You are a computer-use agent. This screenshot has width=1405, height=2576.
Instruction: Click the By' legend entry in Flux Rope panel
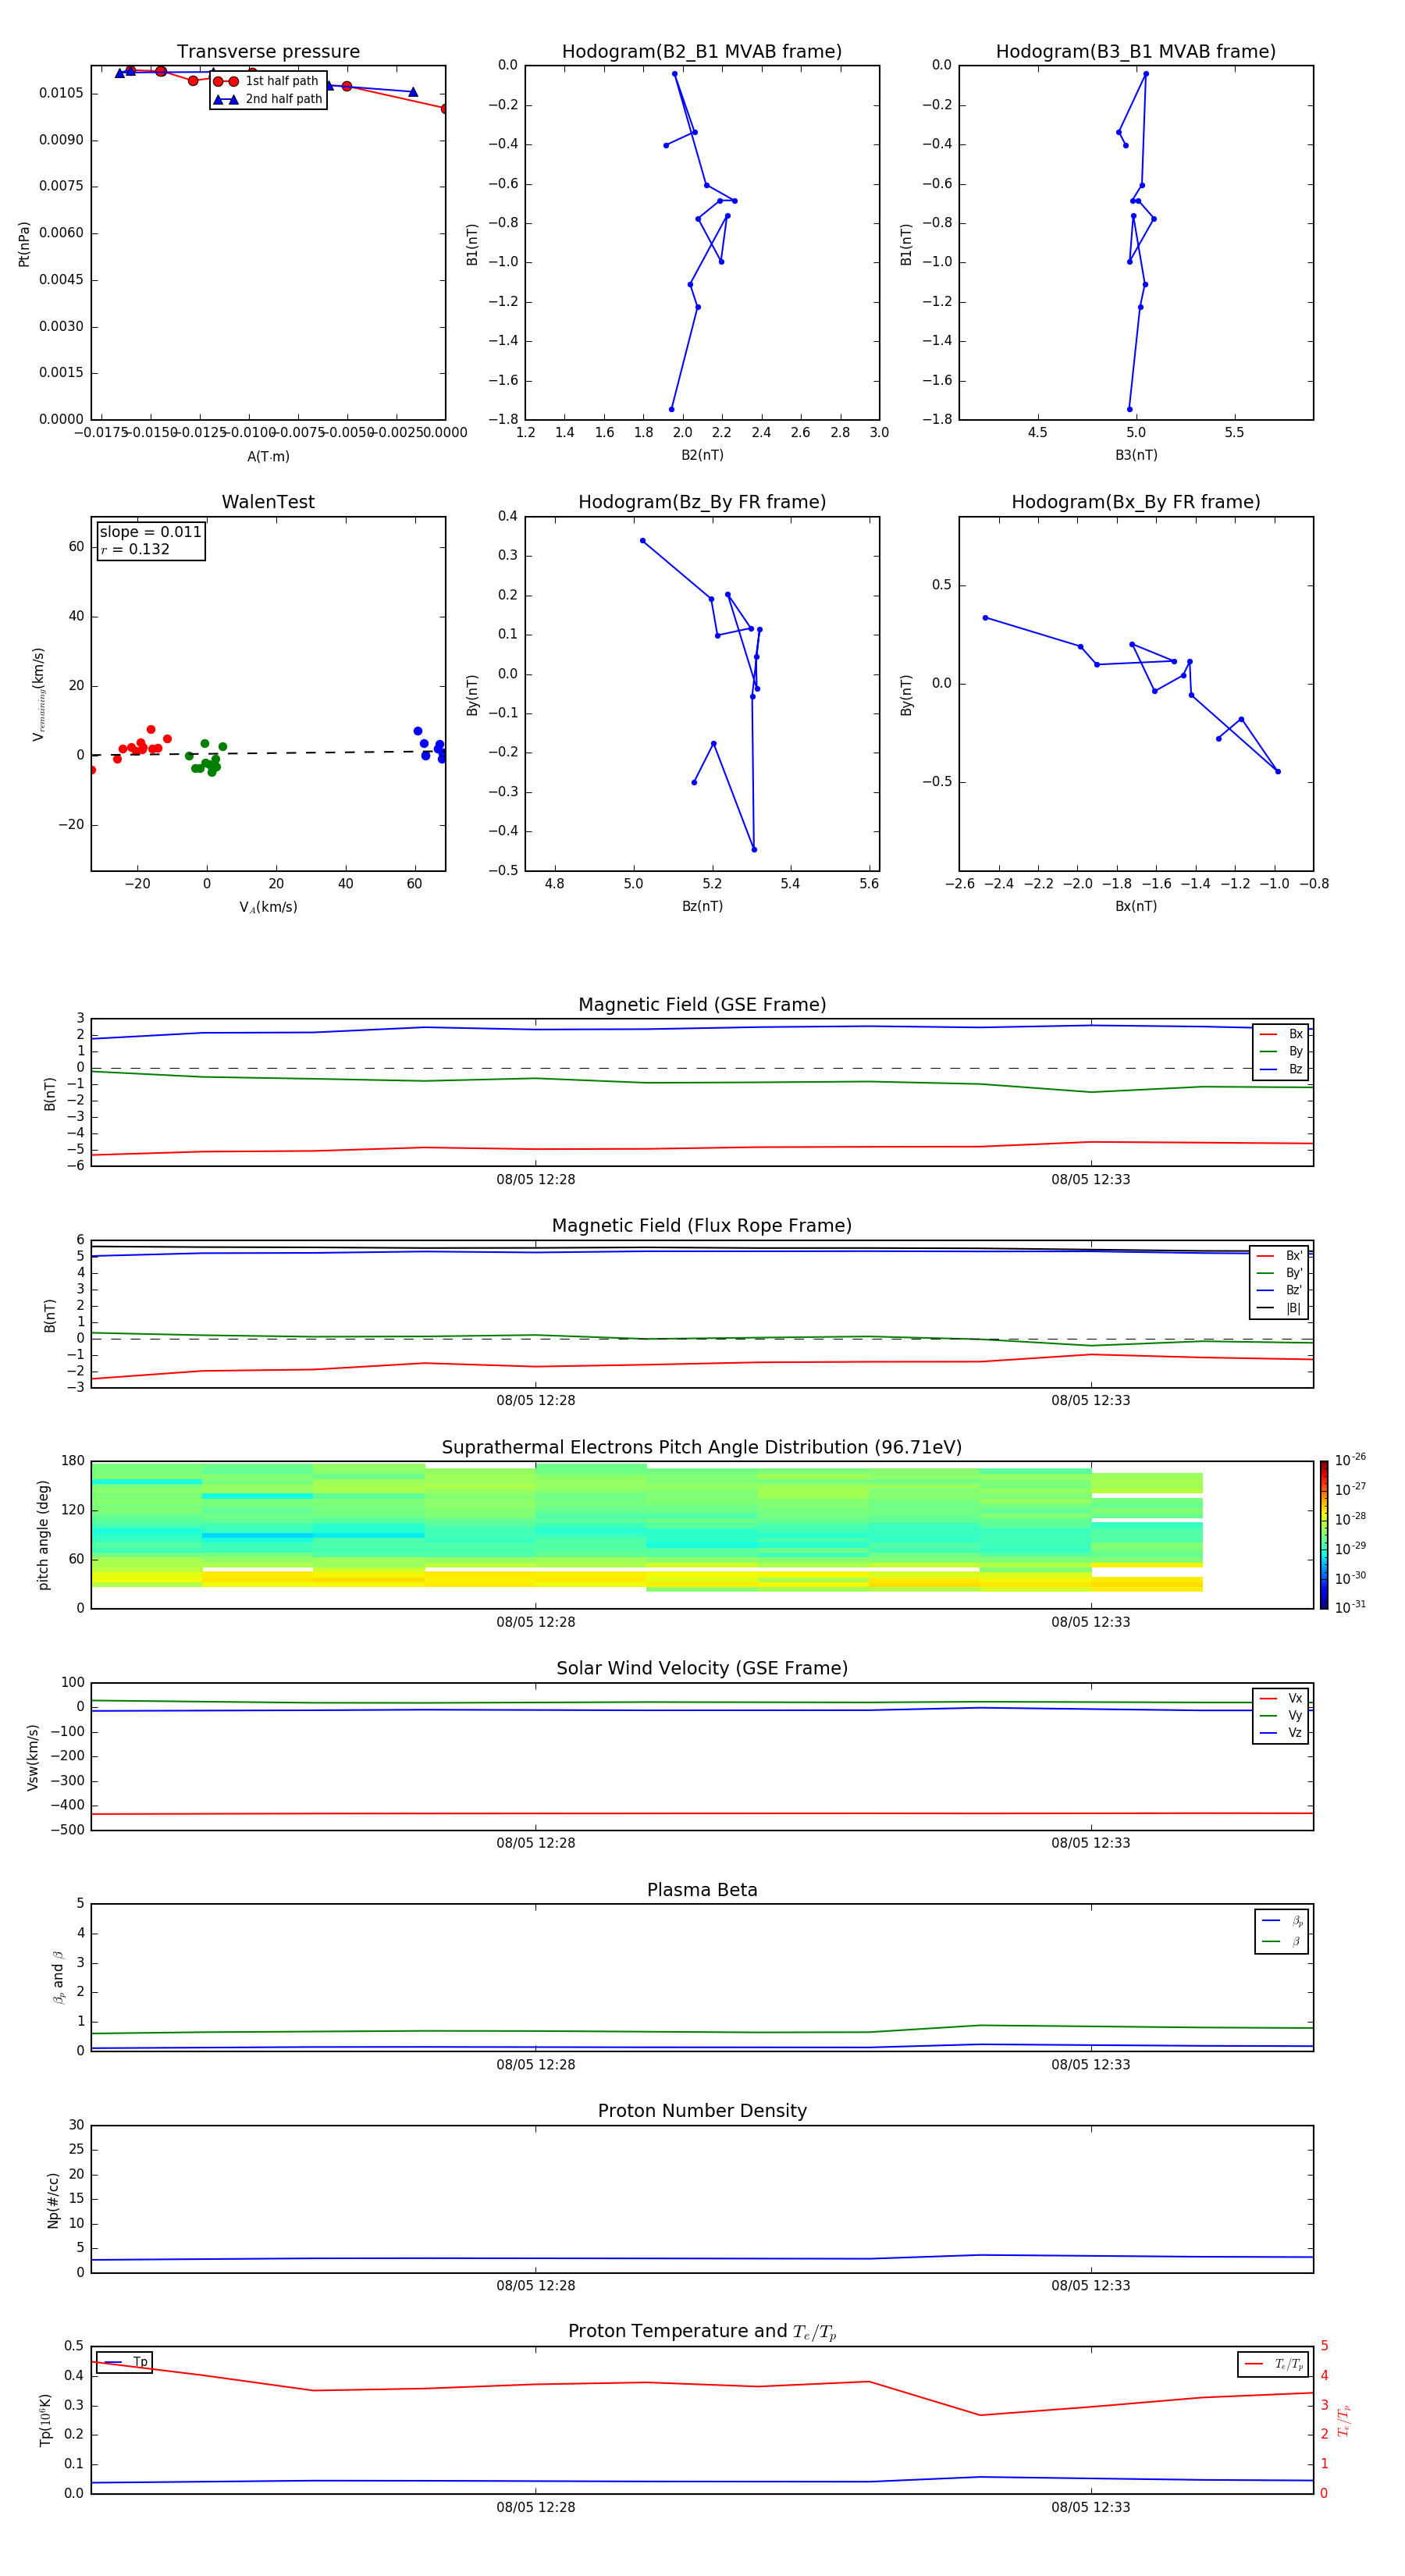[x=1279, y=1273]
